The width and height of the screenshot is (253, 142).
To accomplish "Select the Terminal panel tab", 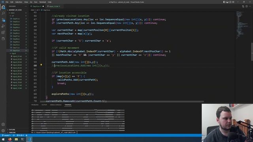I will tap(68, 105).
